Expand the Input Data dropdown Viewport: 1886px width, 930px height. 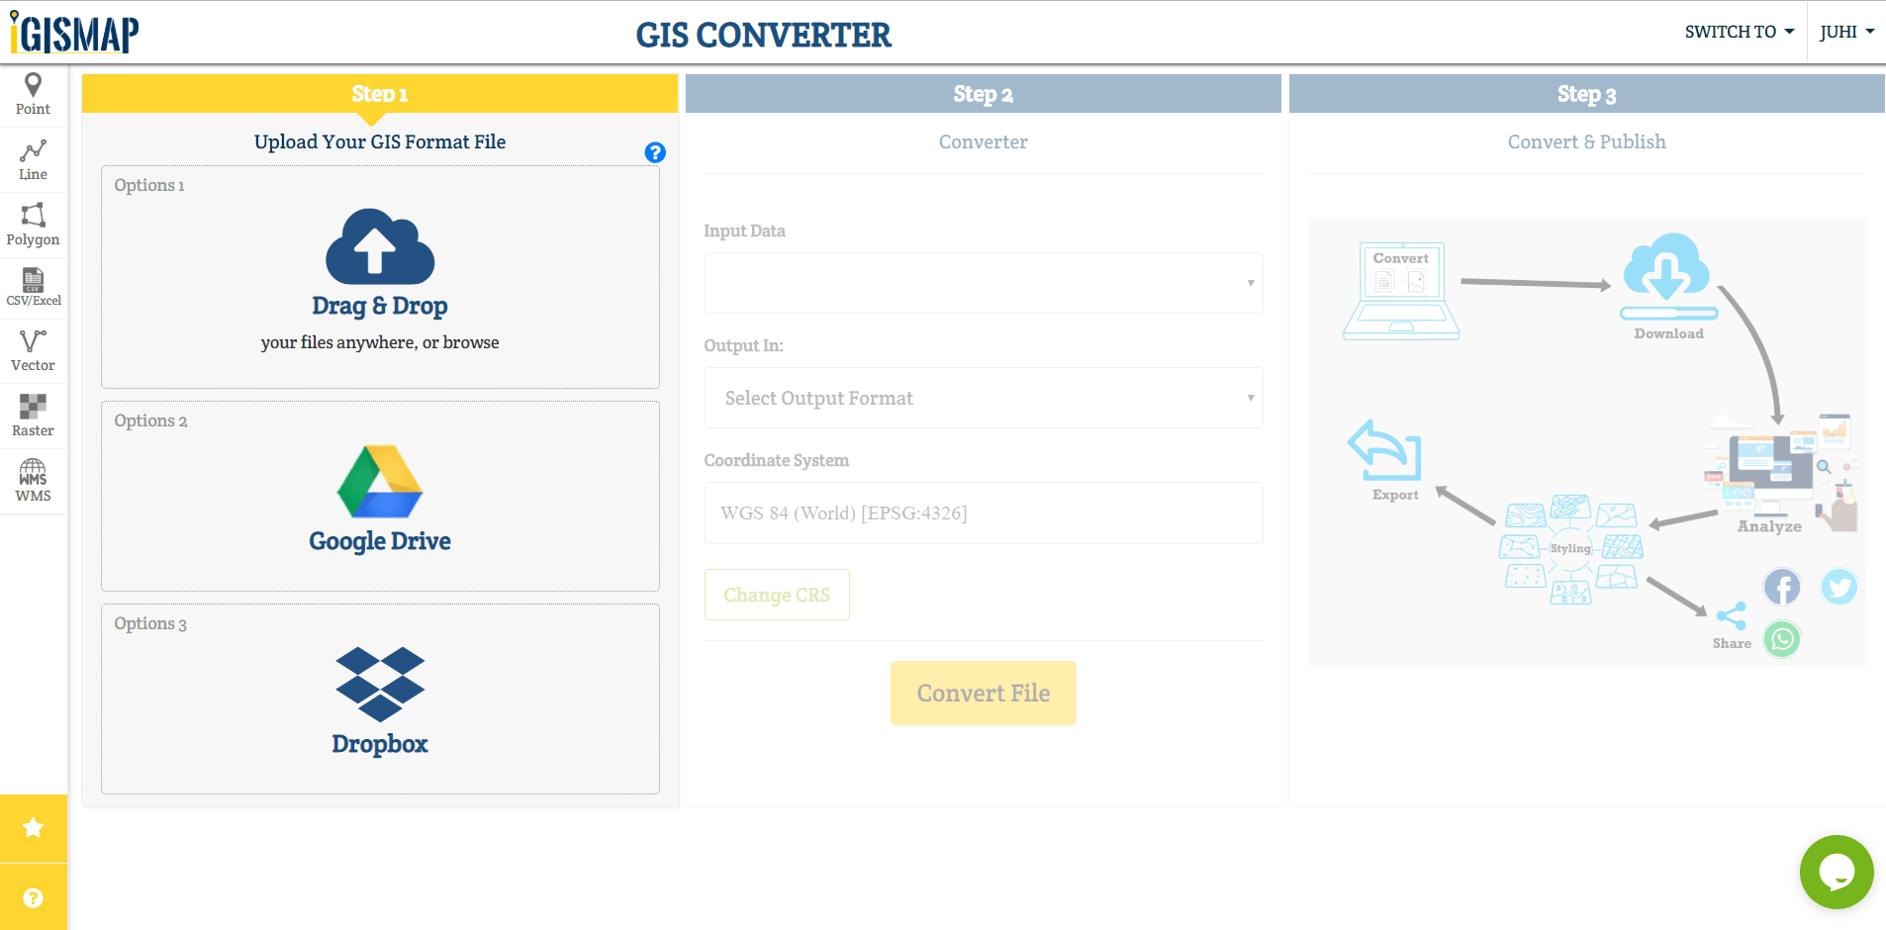[x=984, y=283]
